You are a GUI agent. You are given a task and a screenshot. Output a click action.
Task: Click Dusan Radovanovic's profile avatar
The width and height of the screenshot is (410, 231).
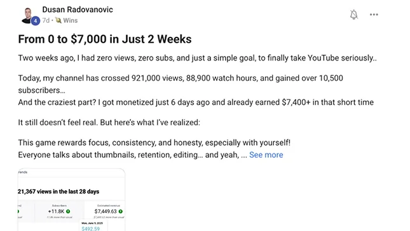(27, 15)
